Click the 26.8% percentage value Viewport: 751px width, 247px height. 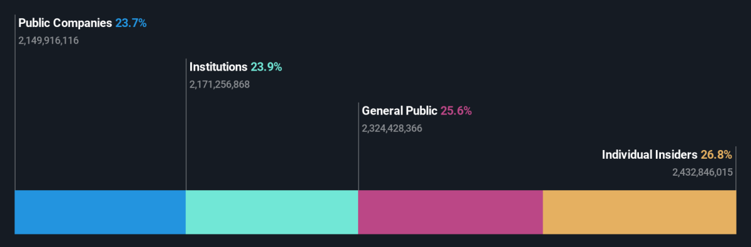pyautogui.click(x=716, y=154)
